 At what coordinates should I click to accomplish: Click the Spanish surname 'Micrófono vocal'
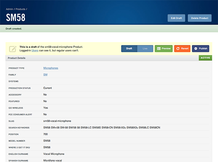[x=53, y=161]
